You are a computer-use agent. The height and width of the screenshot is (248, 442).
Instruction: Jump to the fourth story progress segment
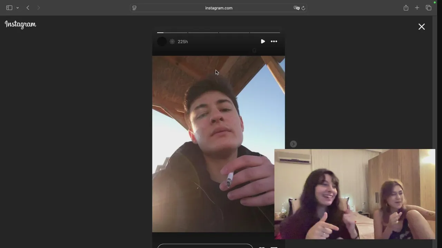pyautogui.click(x=265, y=33)
